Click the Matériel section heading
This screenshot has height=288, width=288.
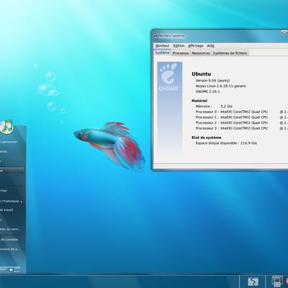pyautogui.click(x=199, y=101)
